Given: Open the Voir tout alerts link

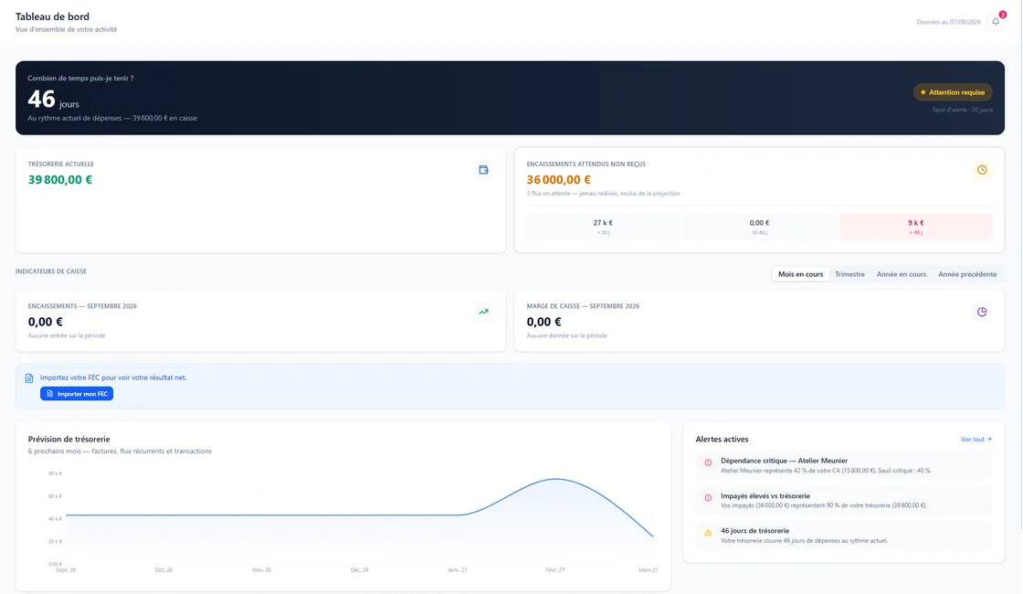Looking at the screenshot, I should (x=976, y=440).
